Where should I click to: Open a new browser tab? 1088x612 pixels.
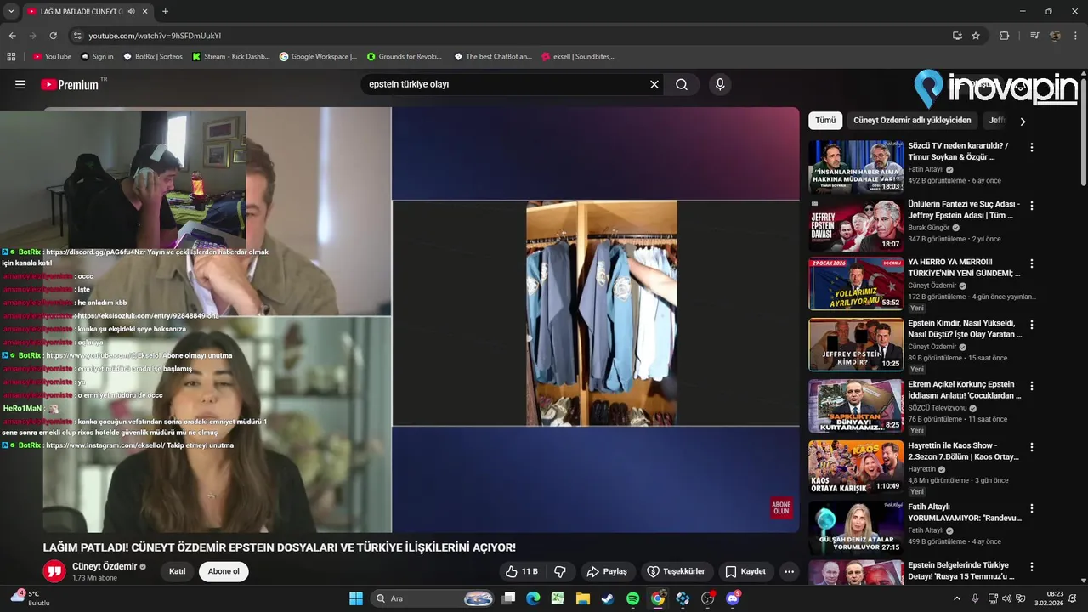coord(165,11)
